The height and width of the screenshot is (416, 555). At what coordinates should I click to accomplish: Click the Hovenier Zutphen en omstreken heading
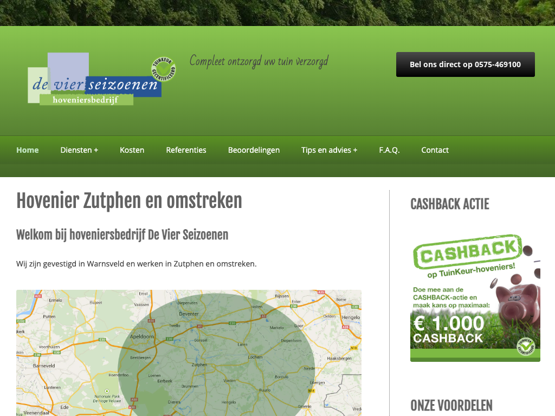(x=129, y=201)
